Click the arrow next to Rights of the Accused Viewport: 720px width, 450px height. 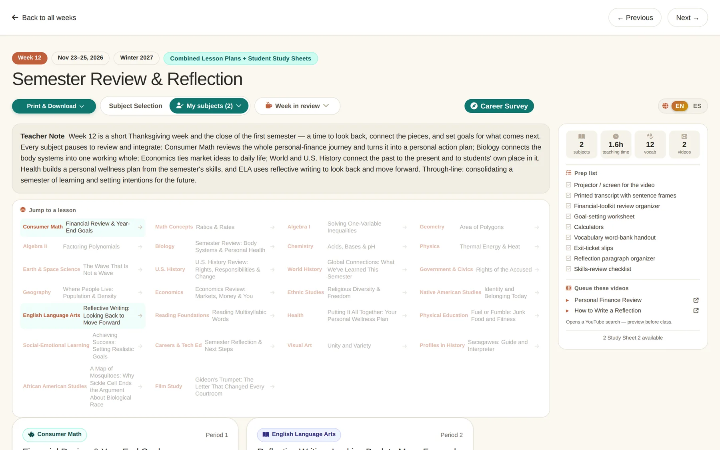537,270
